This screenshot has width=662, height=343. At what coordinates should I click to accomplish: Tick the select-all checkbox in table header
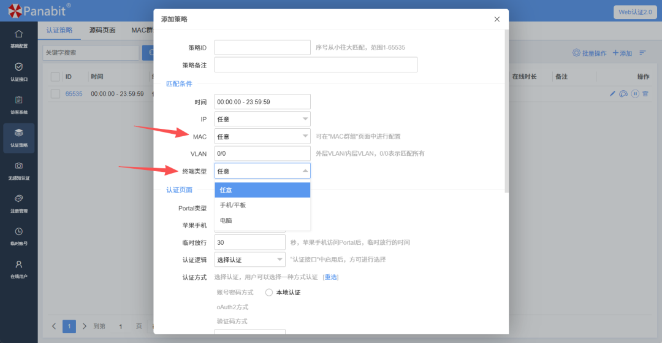(x=55, y=77)
